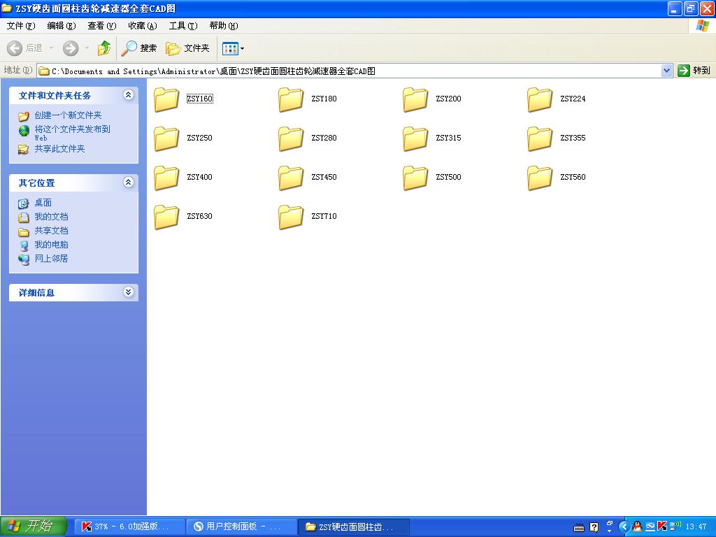Image resolution: width=716 pixels, height=537 pixels.
Task: Expand the address bar dropdown
Action: point(666,71)
